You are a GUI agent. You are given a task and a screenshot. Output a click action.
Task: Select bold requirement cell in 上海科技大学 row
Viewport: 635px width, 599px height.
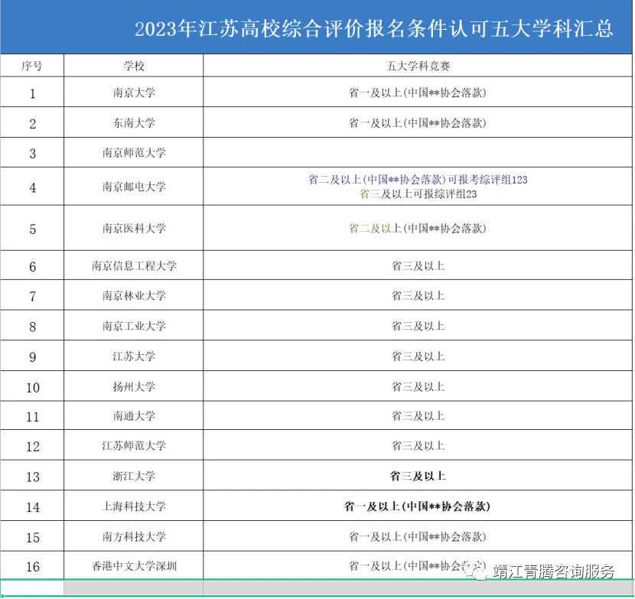click(x=418, y=506)
